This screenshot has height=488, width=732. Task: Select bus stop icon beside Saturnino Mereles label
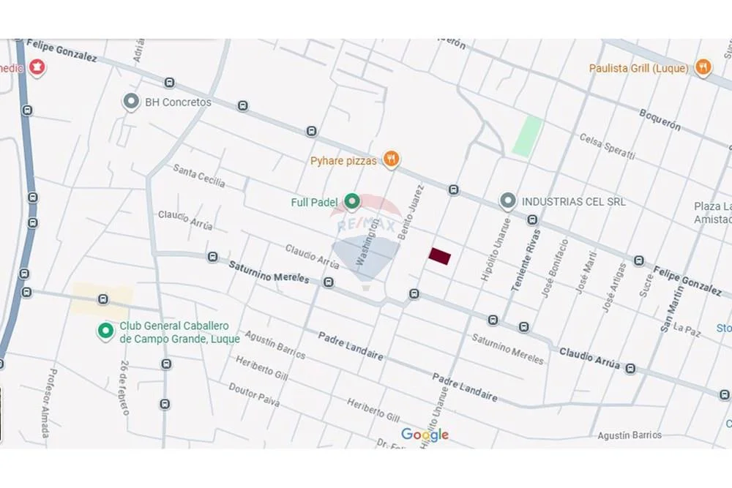212,257
